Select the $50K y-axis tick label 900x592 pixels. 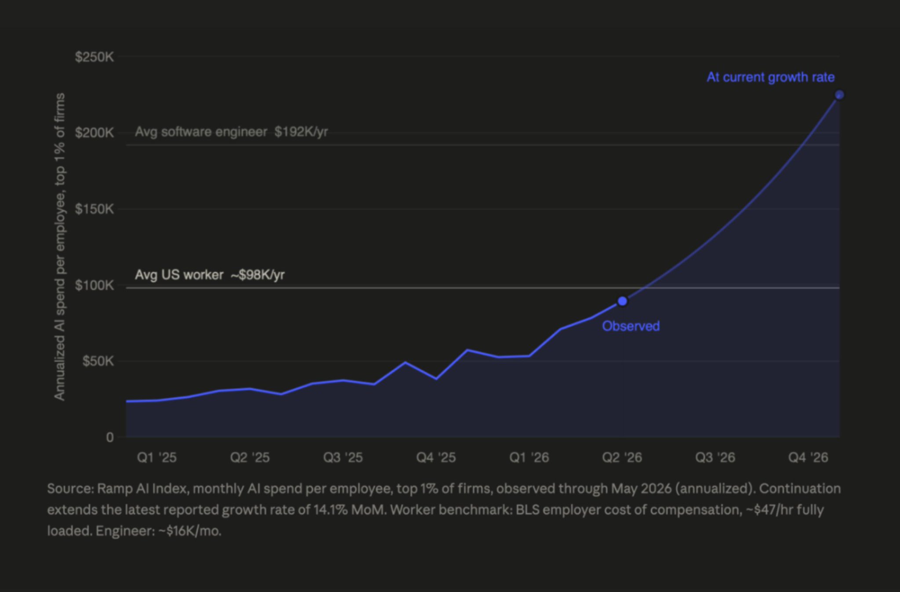coord(98,361)
